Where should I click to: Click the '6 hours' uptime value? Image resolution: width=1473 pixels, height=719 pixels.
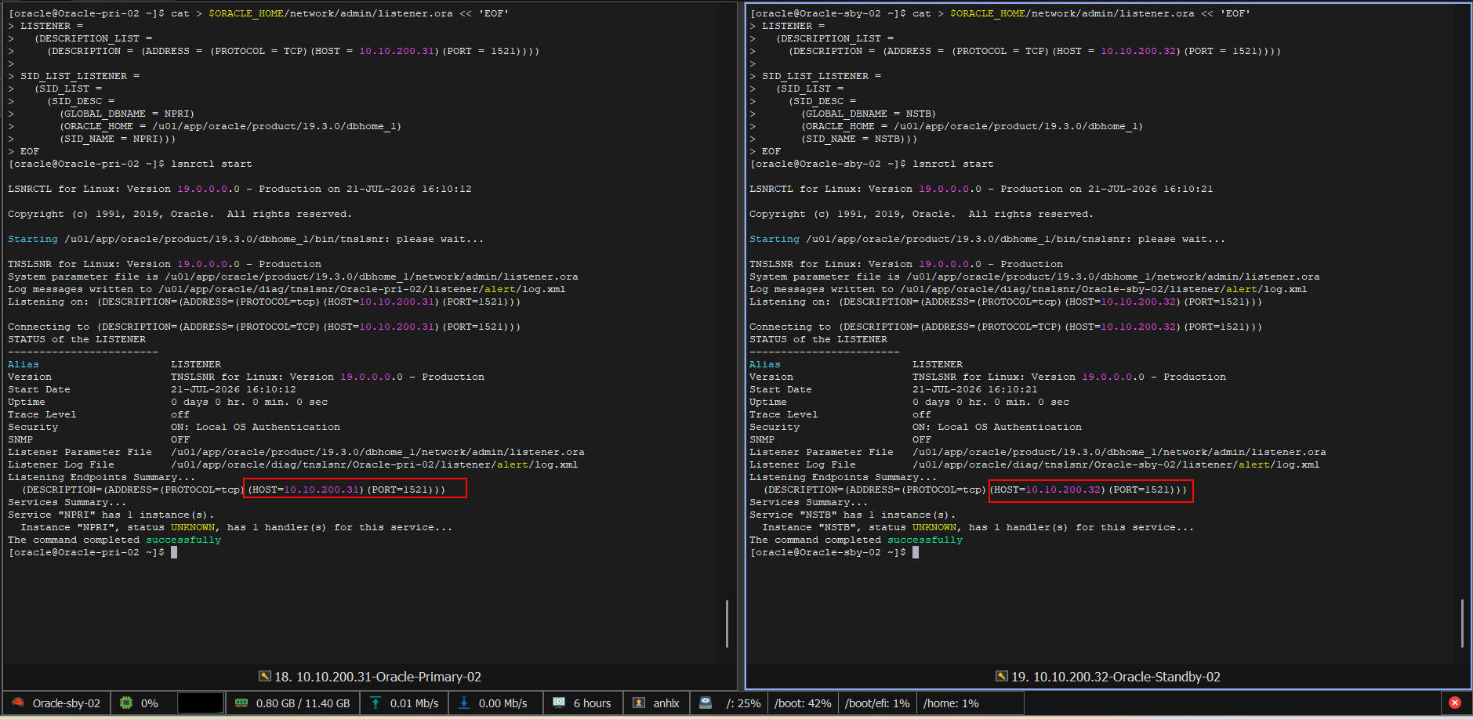[x=592, y=703]
